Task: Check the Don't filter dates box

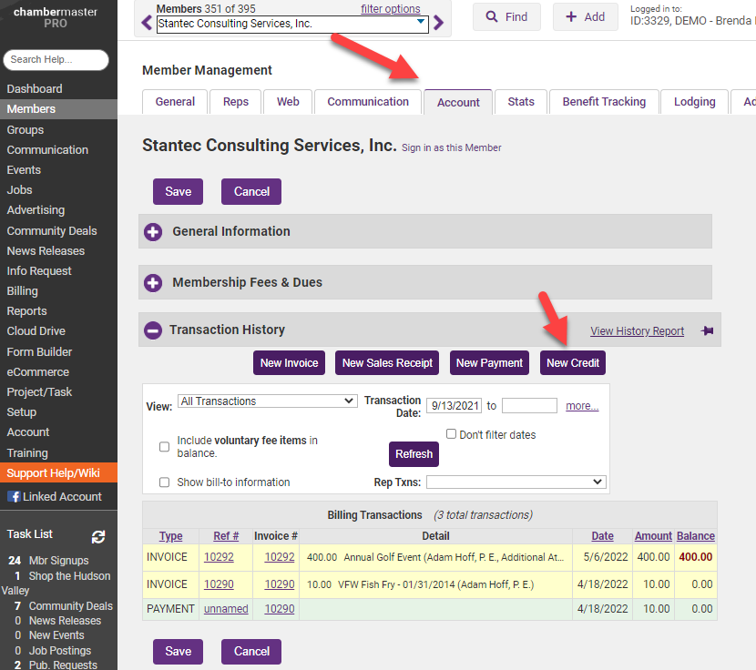Action: [451, 434]
